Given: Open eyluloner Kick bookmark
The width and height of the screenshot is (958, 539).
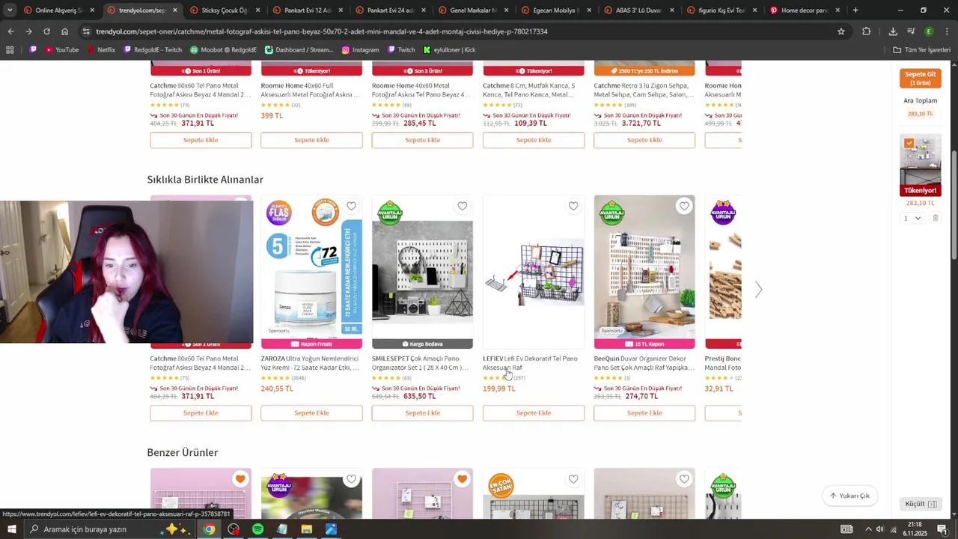Looking at the screenshot, I should (449, 50).
